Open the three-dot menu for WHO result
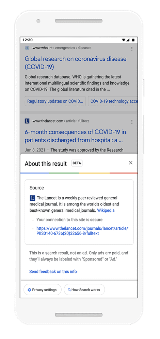This screenshot has height=339, width=160. [132, 49]
